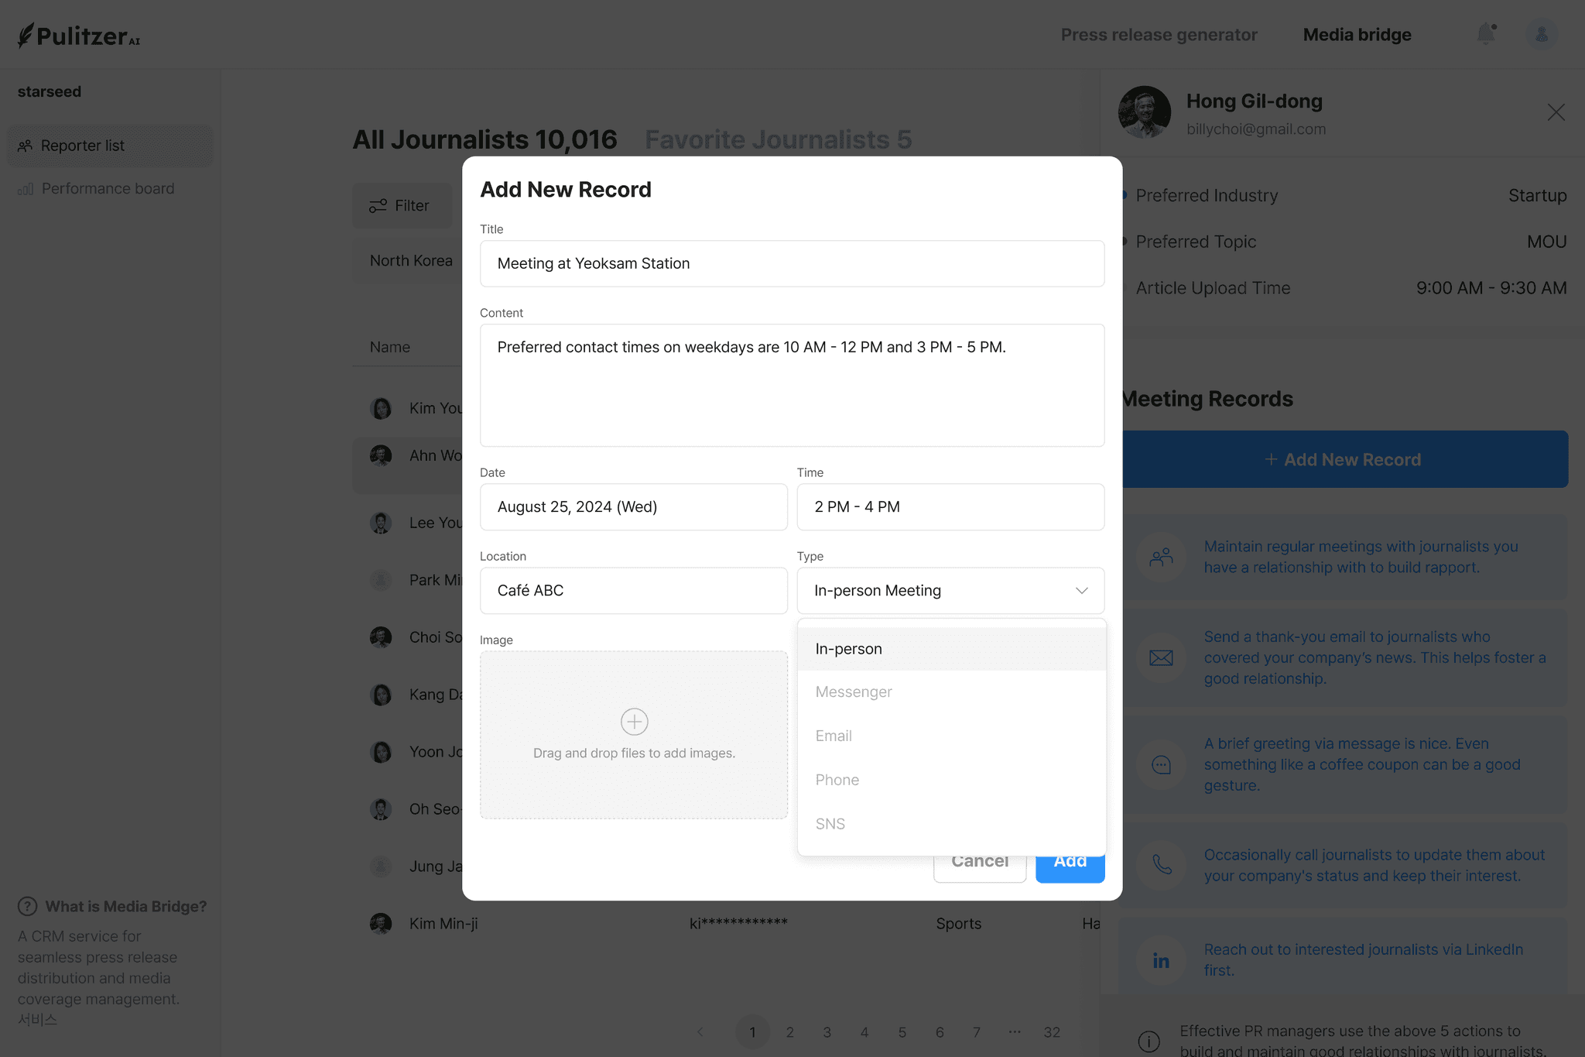Pick Email in the Type dropdown list

pos(834,736)
